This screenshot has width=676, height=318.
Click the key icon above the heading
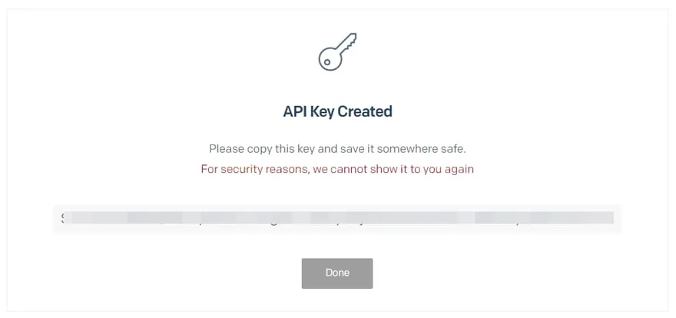tap(337, 51)
